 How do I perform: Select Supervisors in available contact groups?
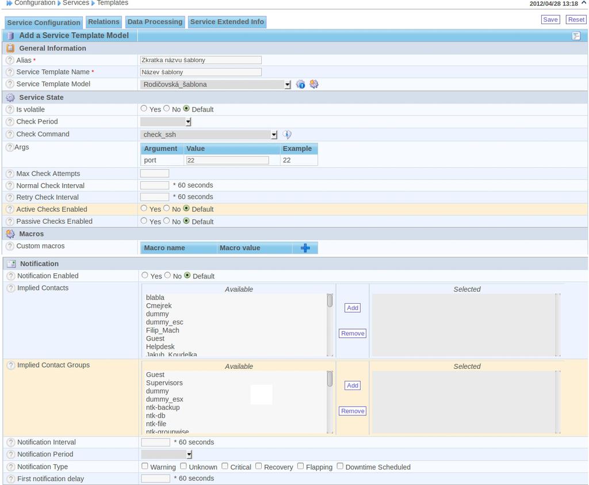click(165, 383)
